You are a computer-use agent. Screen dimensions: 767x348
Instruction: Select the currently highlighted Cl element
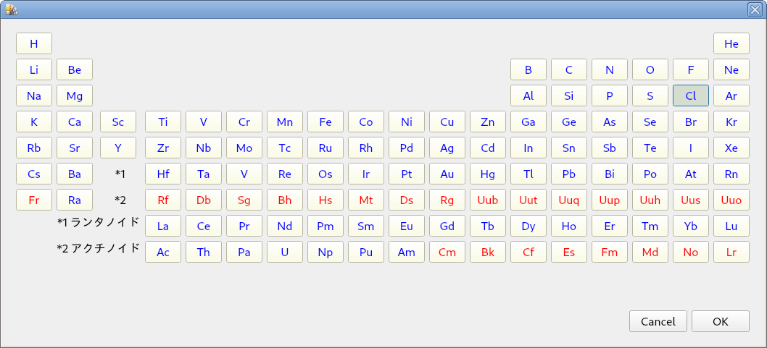[690, 96]
